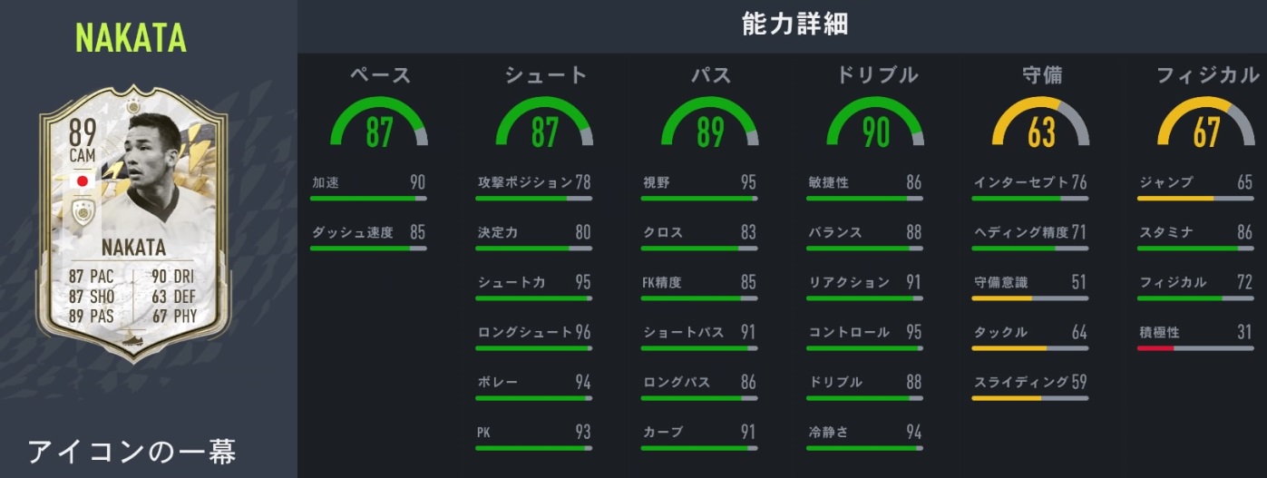1267x478 pixels.
Task: Select the 視野 stat row
Action: [698, 182]
